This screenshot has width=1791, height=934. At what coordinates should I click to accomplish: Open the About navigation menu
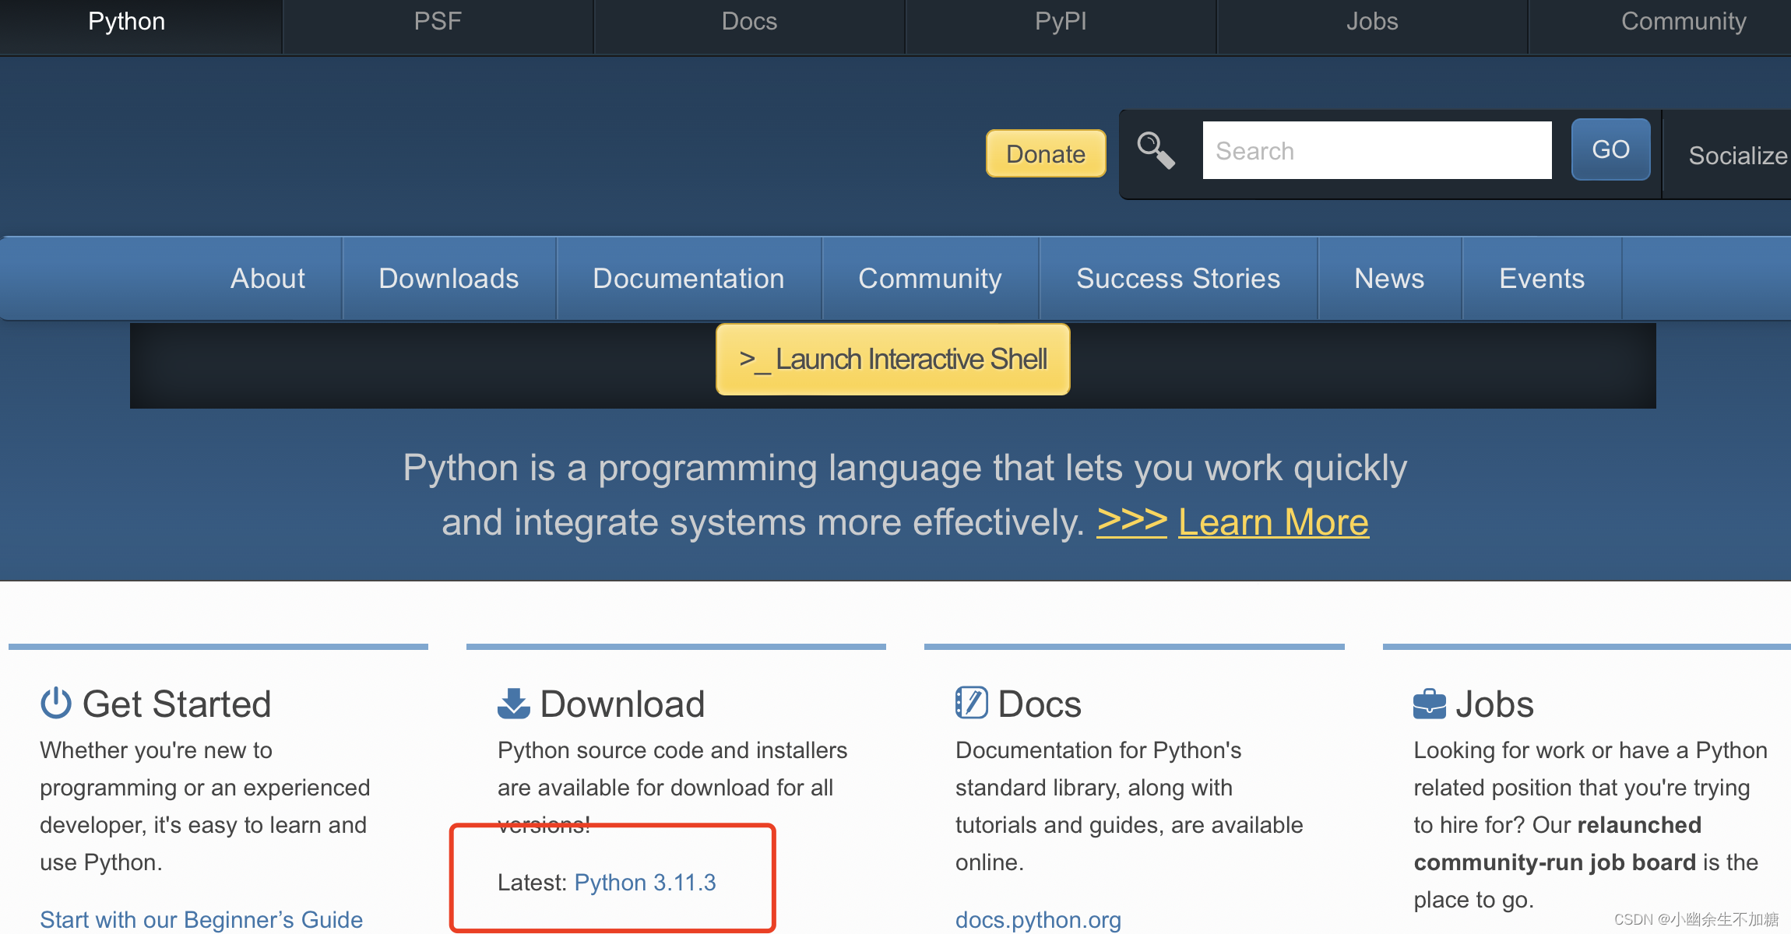(x=268, y=279)
